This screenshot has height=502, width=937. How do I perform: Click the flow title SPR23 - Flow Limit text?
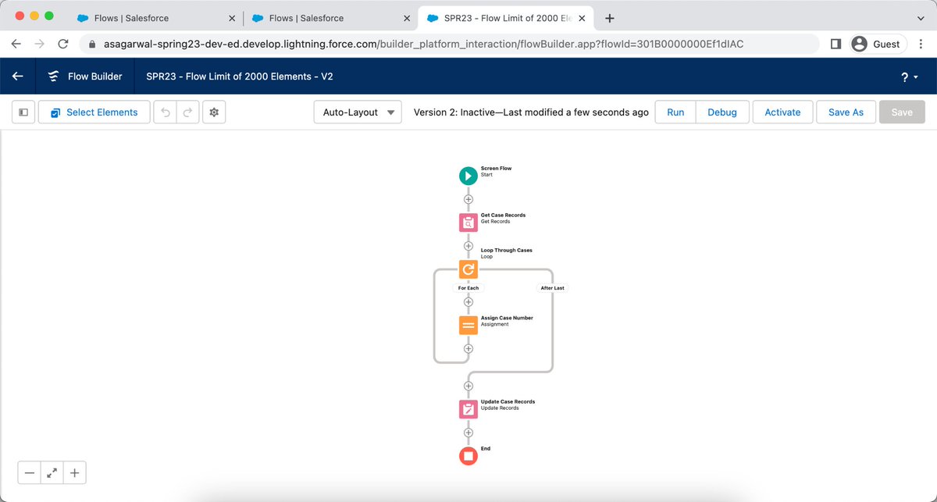pos(240,77)
